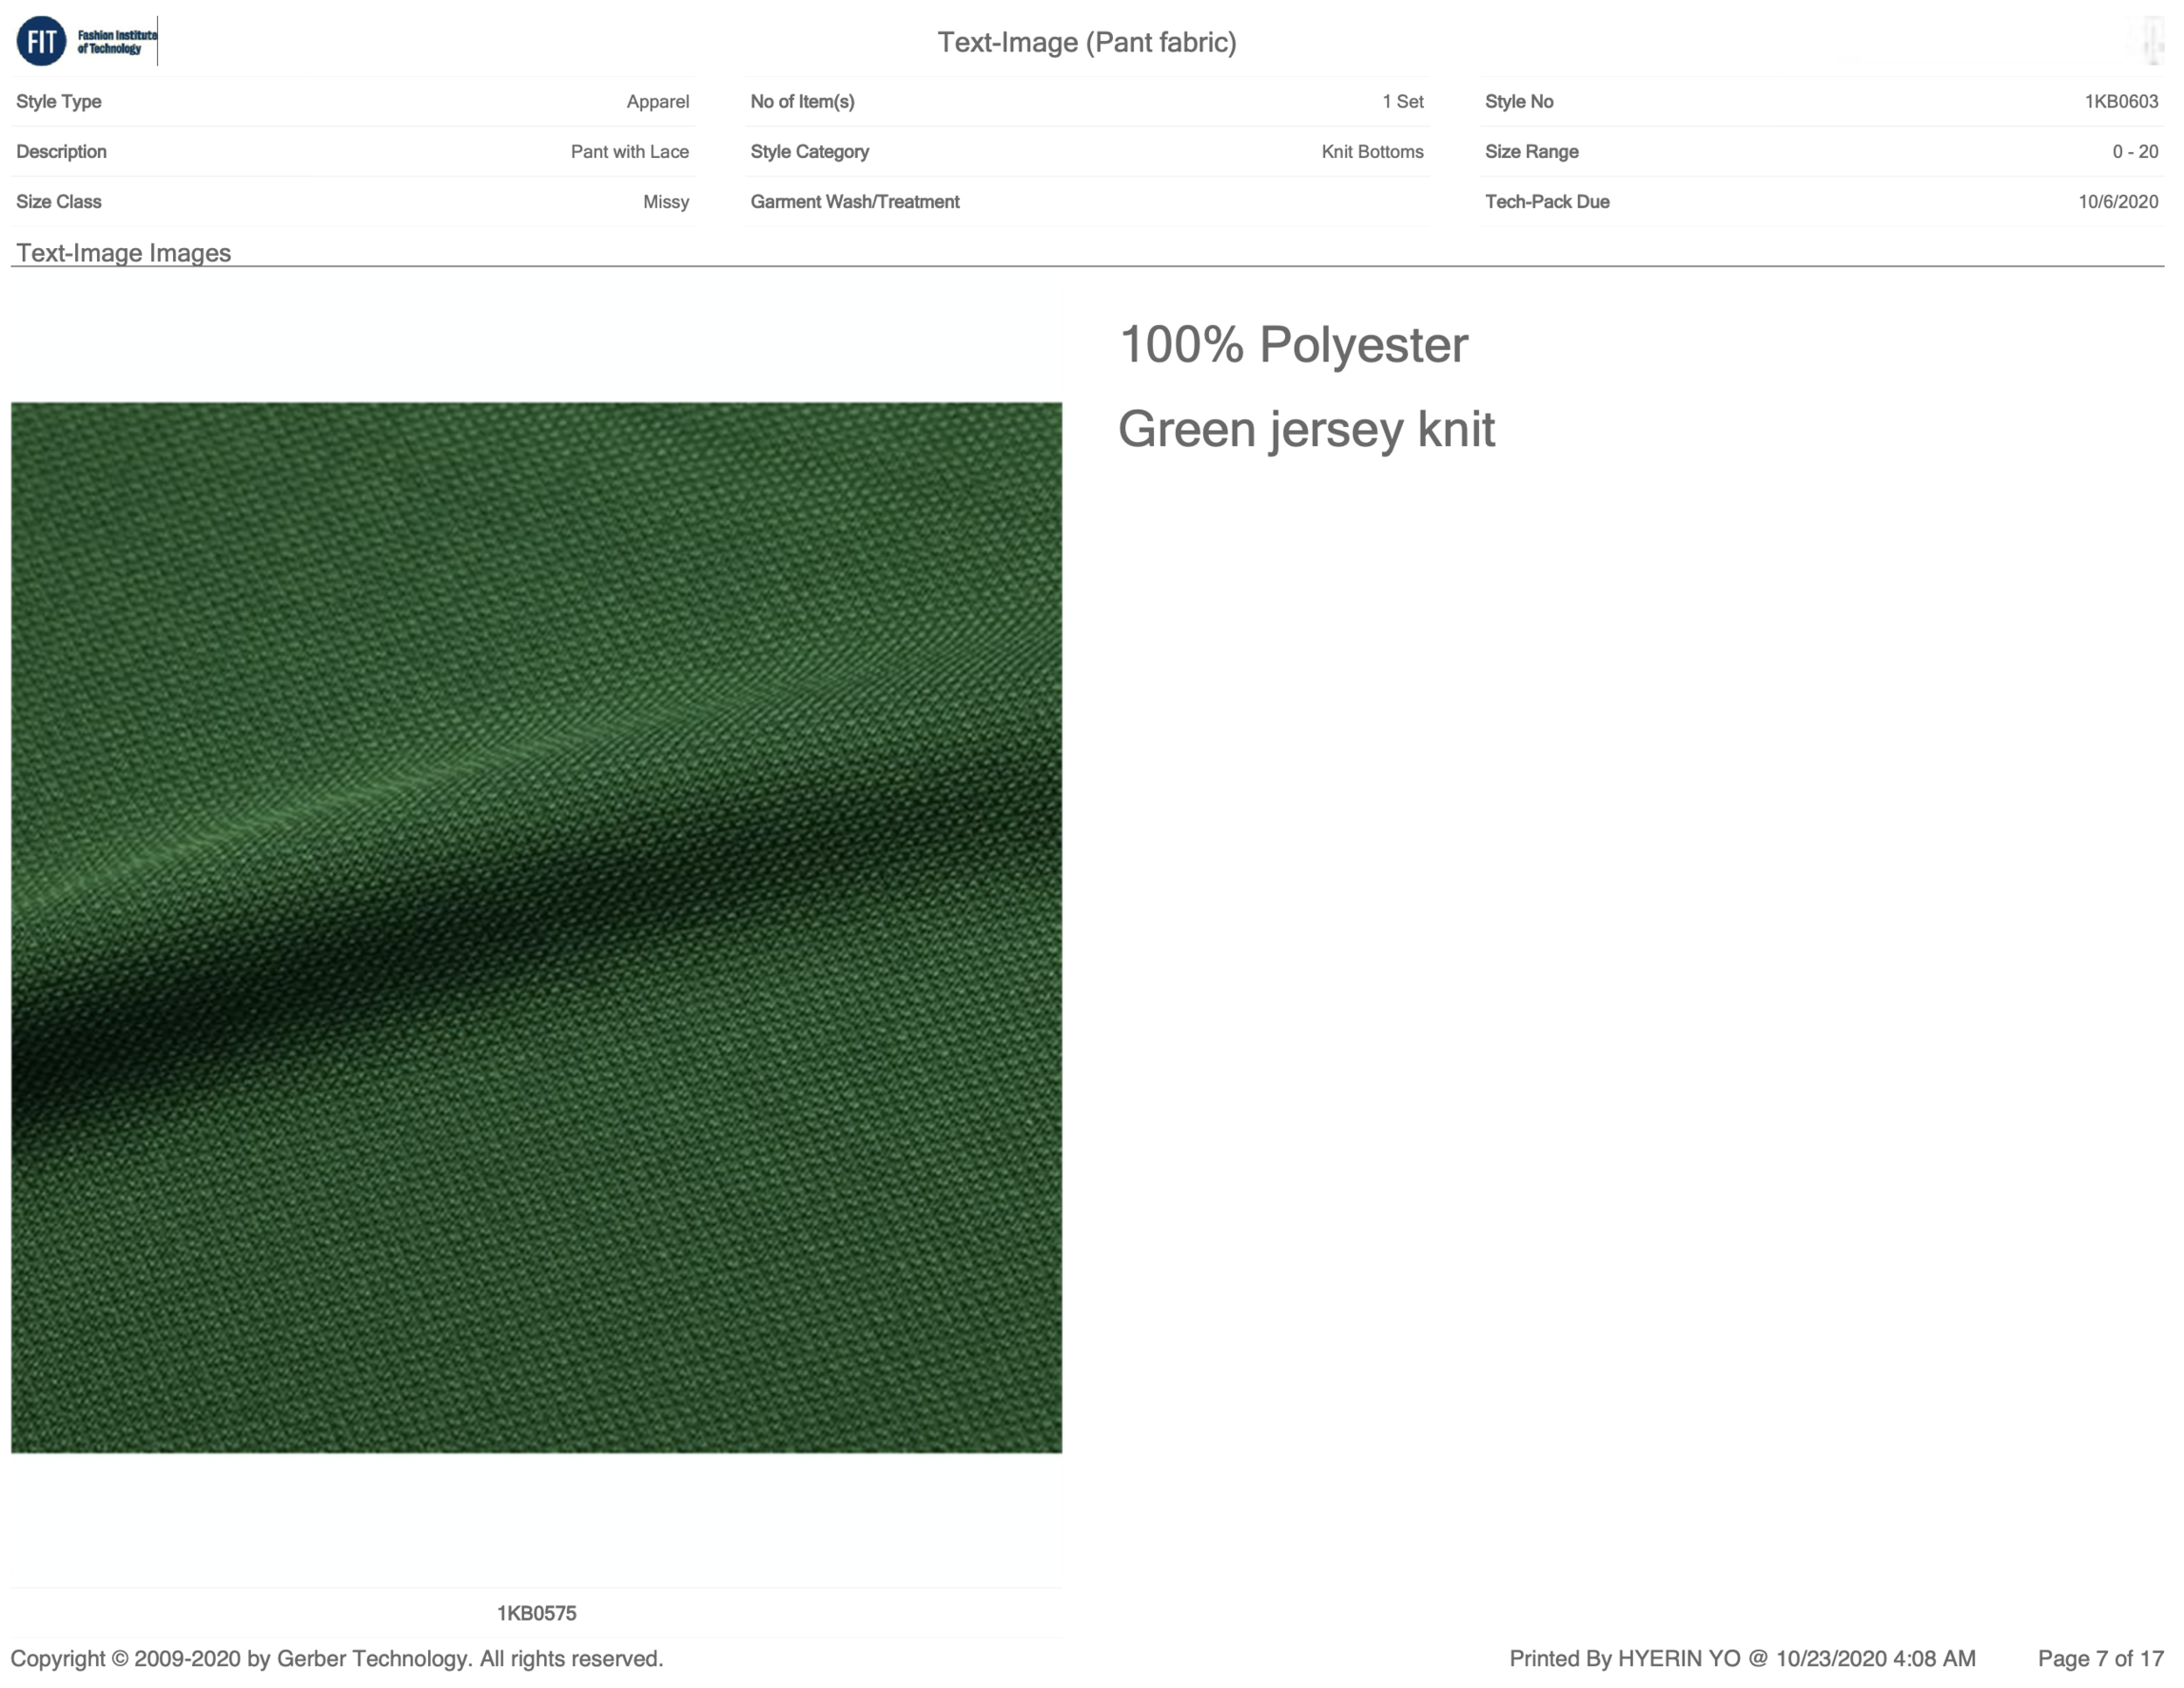Click the 1KB0575 image caption
Screen dimensions: 2184x1688
pyautogui.click(x=536, y=1613)
